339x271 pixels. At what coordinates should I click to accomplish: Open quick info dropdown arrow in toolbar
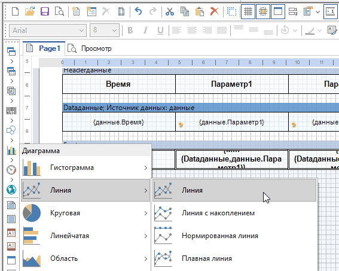pyautogui.click(x=317, y=12)
